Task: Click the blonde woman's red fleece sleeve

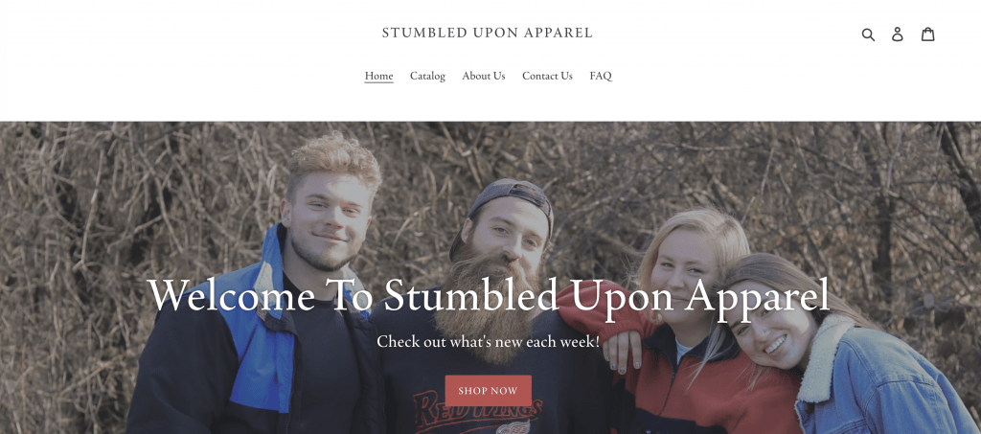Action: [x=601, y=309]
